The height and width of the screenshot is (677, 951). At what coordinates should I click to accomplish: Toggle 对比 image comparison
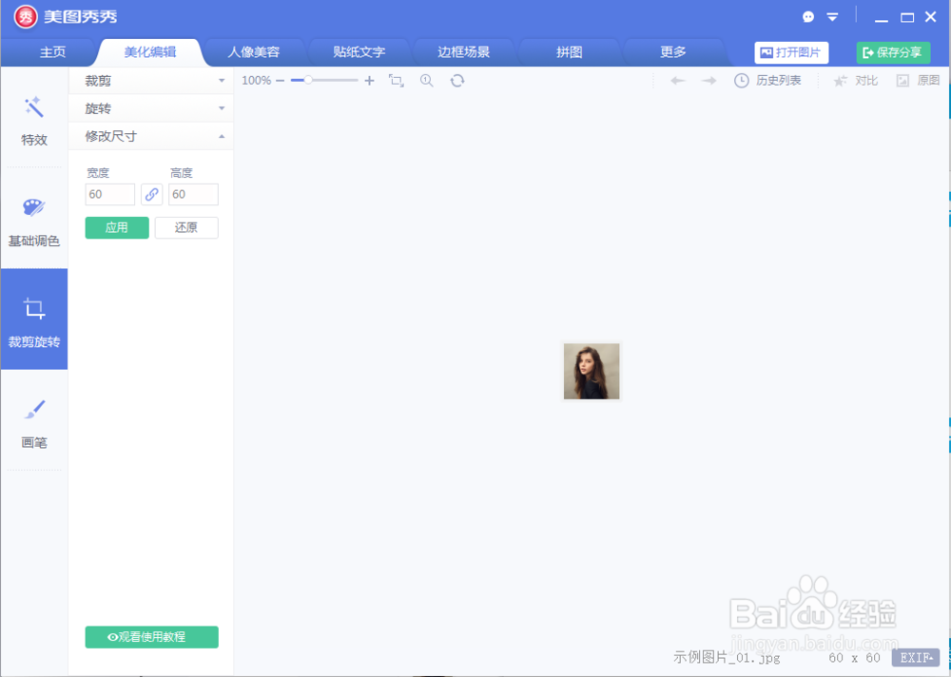[x=859, y=81]
